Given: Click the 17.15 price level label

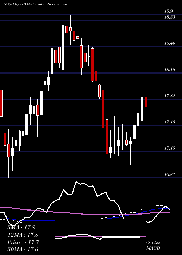Looking at the screenshot, I should pos(170,148).
